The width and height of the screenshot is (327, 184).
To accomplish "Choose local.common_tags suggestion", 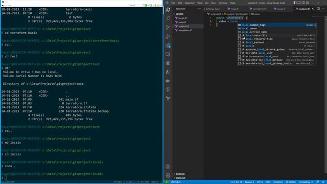I will point(276,25).
